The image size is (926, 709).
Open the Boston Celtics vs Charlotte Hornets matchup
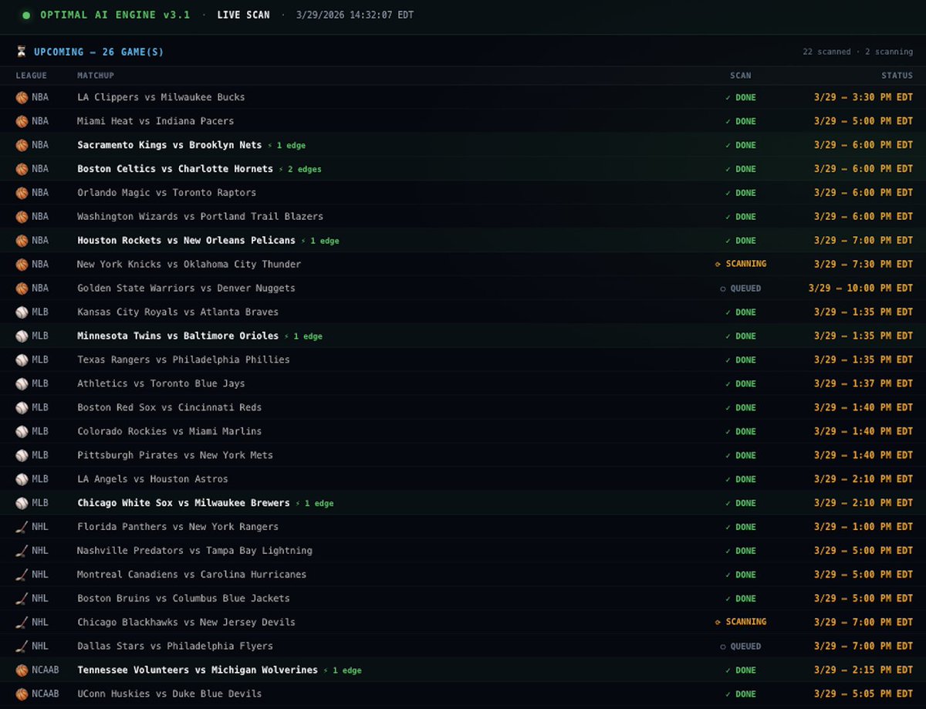[x=175, y=169]
